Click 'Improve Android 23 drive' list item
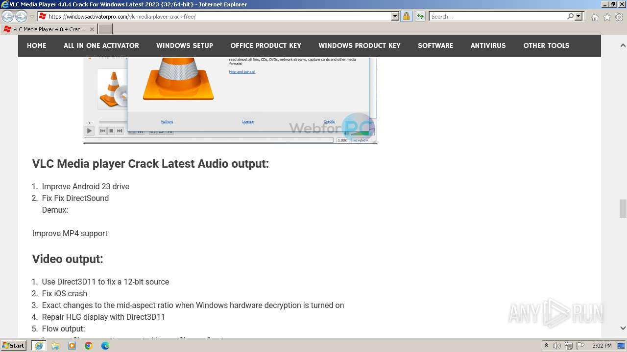This screenshot has width=627, height=352. (86, 186)
